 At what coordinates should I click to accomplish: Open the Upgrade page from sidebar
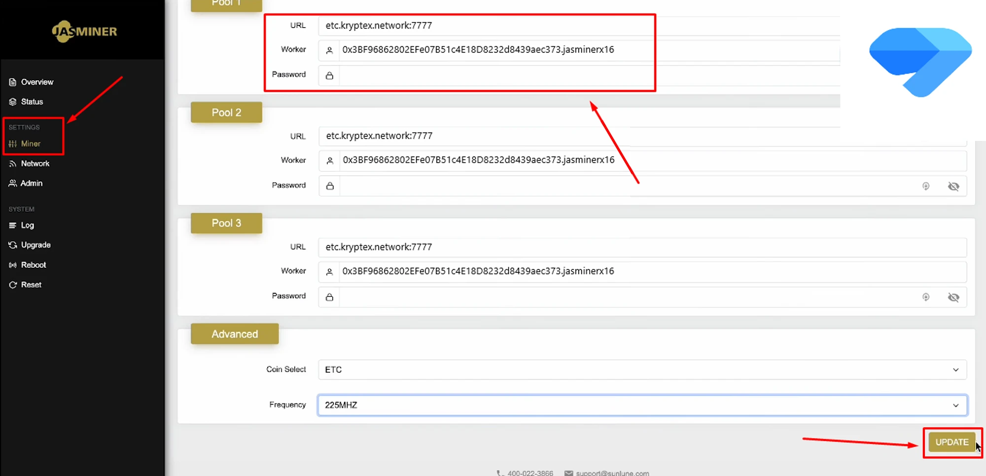(x=35, y=245)
